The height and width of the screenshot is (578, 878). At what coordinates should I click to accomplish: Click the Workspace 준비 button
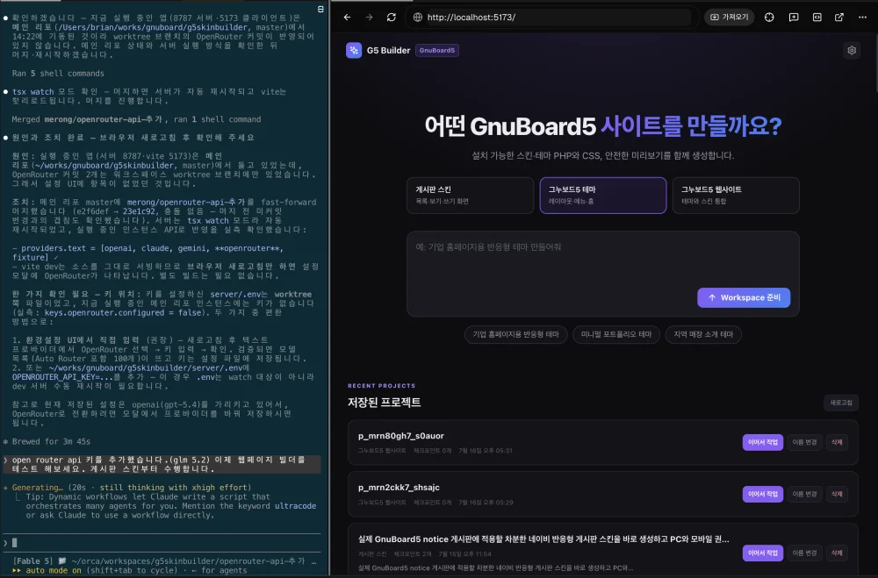click(744, 297)
